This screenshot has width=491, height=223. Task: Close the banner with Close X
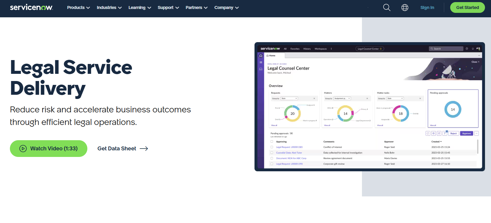coord(475,62)
